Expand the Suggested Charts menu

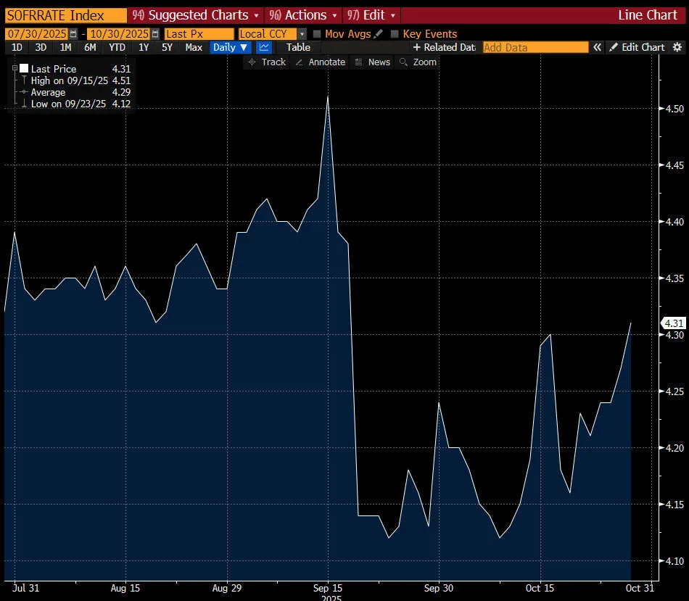point(196,15)
